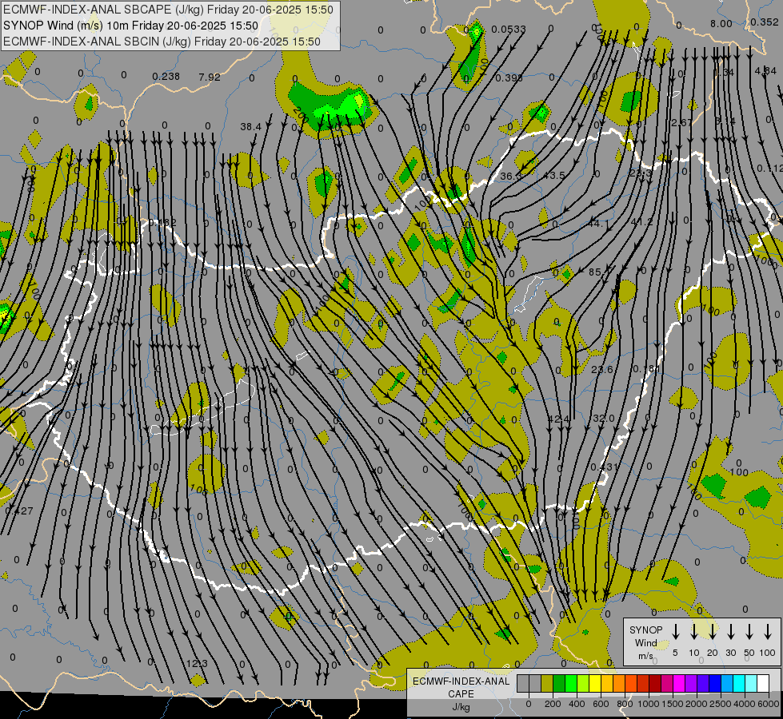Click the SBCIN title line in header

tap(162, 42)
